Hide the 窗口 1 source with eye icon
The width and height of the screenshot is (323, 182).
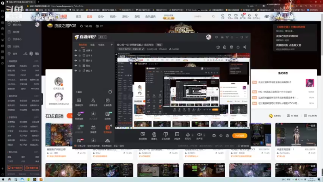click(x=76, y=70)
